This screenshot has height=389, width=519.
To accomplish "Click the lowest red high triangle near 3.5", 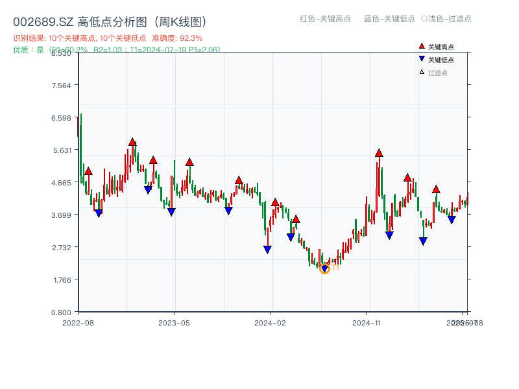I will tap(296, 218).
